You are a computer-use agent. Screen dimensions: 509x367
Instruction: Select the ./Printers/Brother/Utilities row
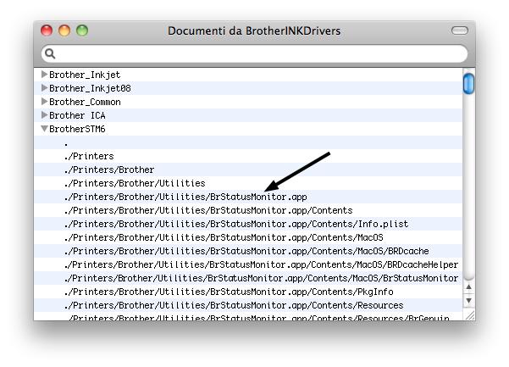(x=248, y=183)
